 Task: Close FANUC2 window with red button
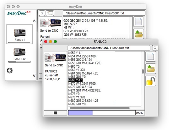coord(46,41)
